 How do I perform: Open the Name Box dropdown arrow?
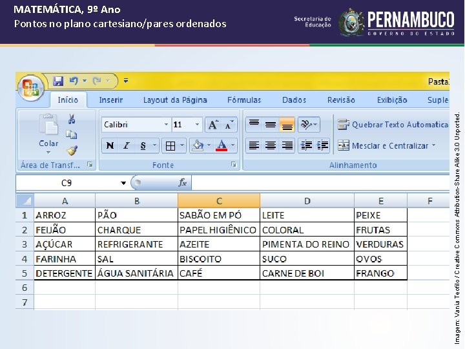123,183
